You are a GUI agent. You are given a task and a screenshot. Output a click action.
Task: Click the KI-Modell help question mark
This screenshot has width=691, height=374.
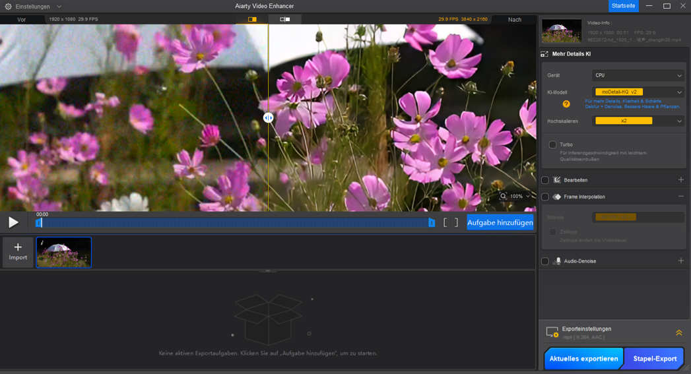566,104
